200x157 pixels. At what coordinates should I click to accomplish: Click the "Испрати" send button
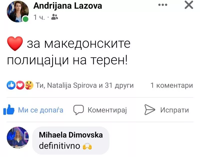174,110
